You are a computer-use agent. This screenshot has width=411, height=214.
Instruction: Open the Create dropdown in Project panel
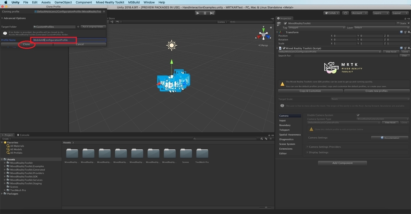6,139
